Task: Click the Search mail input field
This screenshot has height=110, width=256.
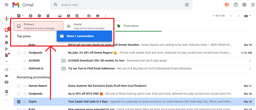Action: [121, 5]
